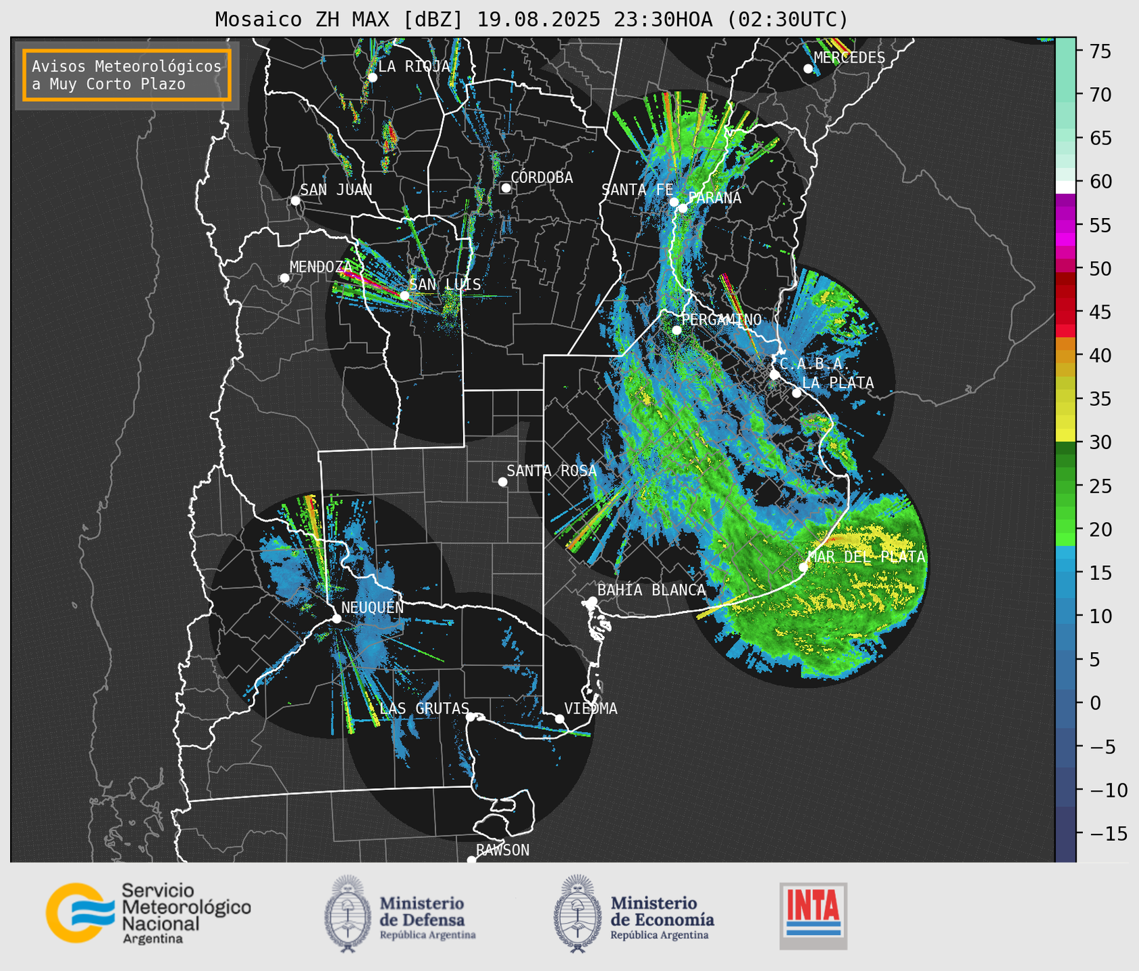The width and height of the screenshot is (1139, 971).
Task: Click the PERGAMINO city marker dot
Action: pyautogui.click(x=677, y=330)
